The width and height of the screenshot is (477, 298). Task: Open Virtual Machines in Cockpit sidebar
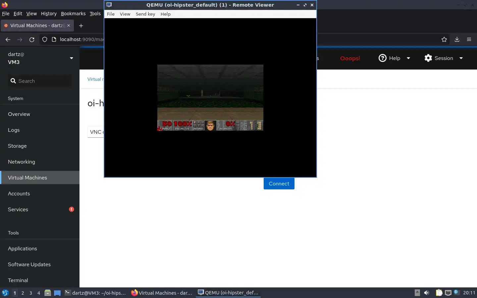tap(40, 177)
